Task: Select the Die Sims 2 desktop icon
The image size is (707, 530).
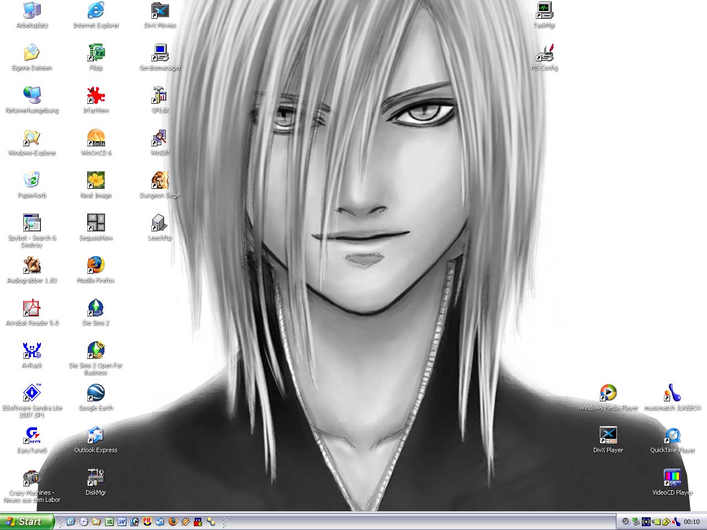Action: pyautogui.click(x=96, y=312)
